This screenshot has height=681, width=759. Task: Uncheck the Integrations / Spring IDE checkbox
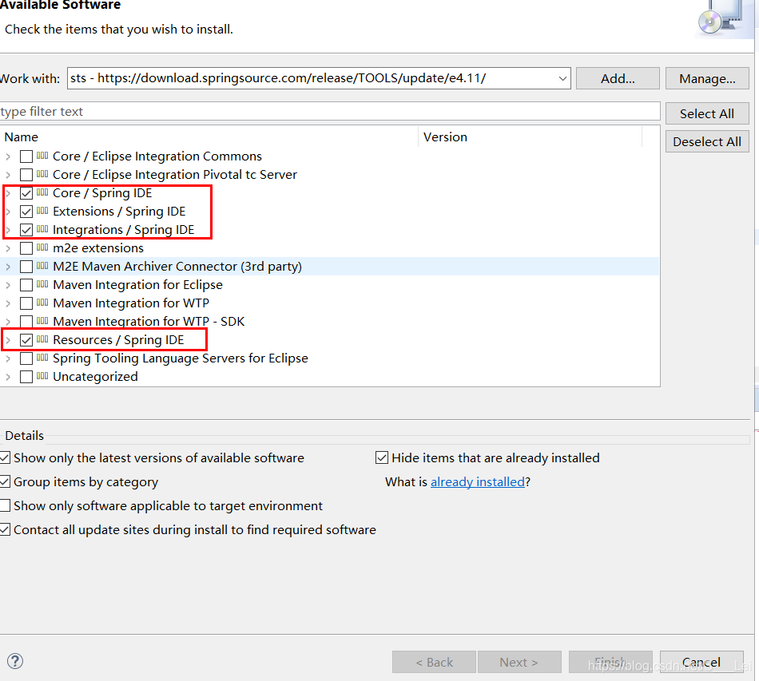point(26,230)
